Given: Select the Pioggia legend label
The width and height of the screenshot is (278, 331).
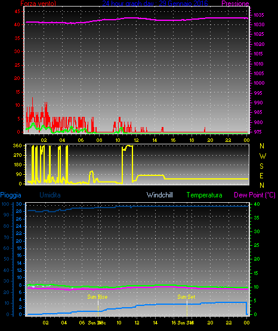Looking at the screenshot, I should click(11, 195).
